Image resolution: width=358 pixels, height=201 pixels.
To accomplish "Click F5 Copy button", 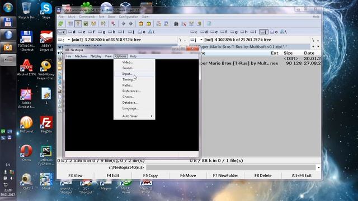I will pyautogui.click(x=150, y=175).
